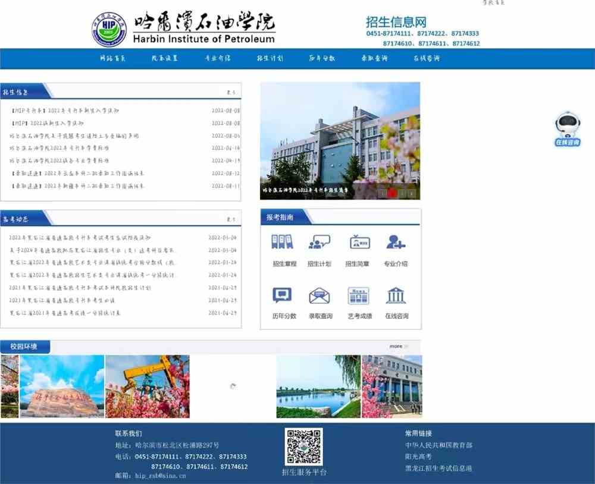Open 历年分数 icon in 报考指南 panel
Screen dimensions: 595x484
tap(282, 295)
